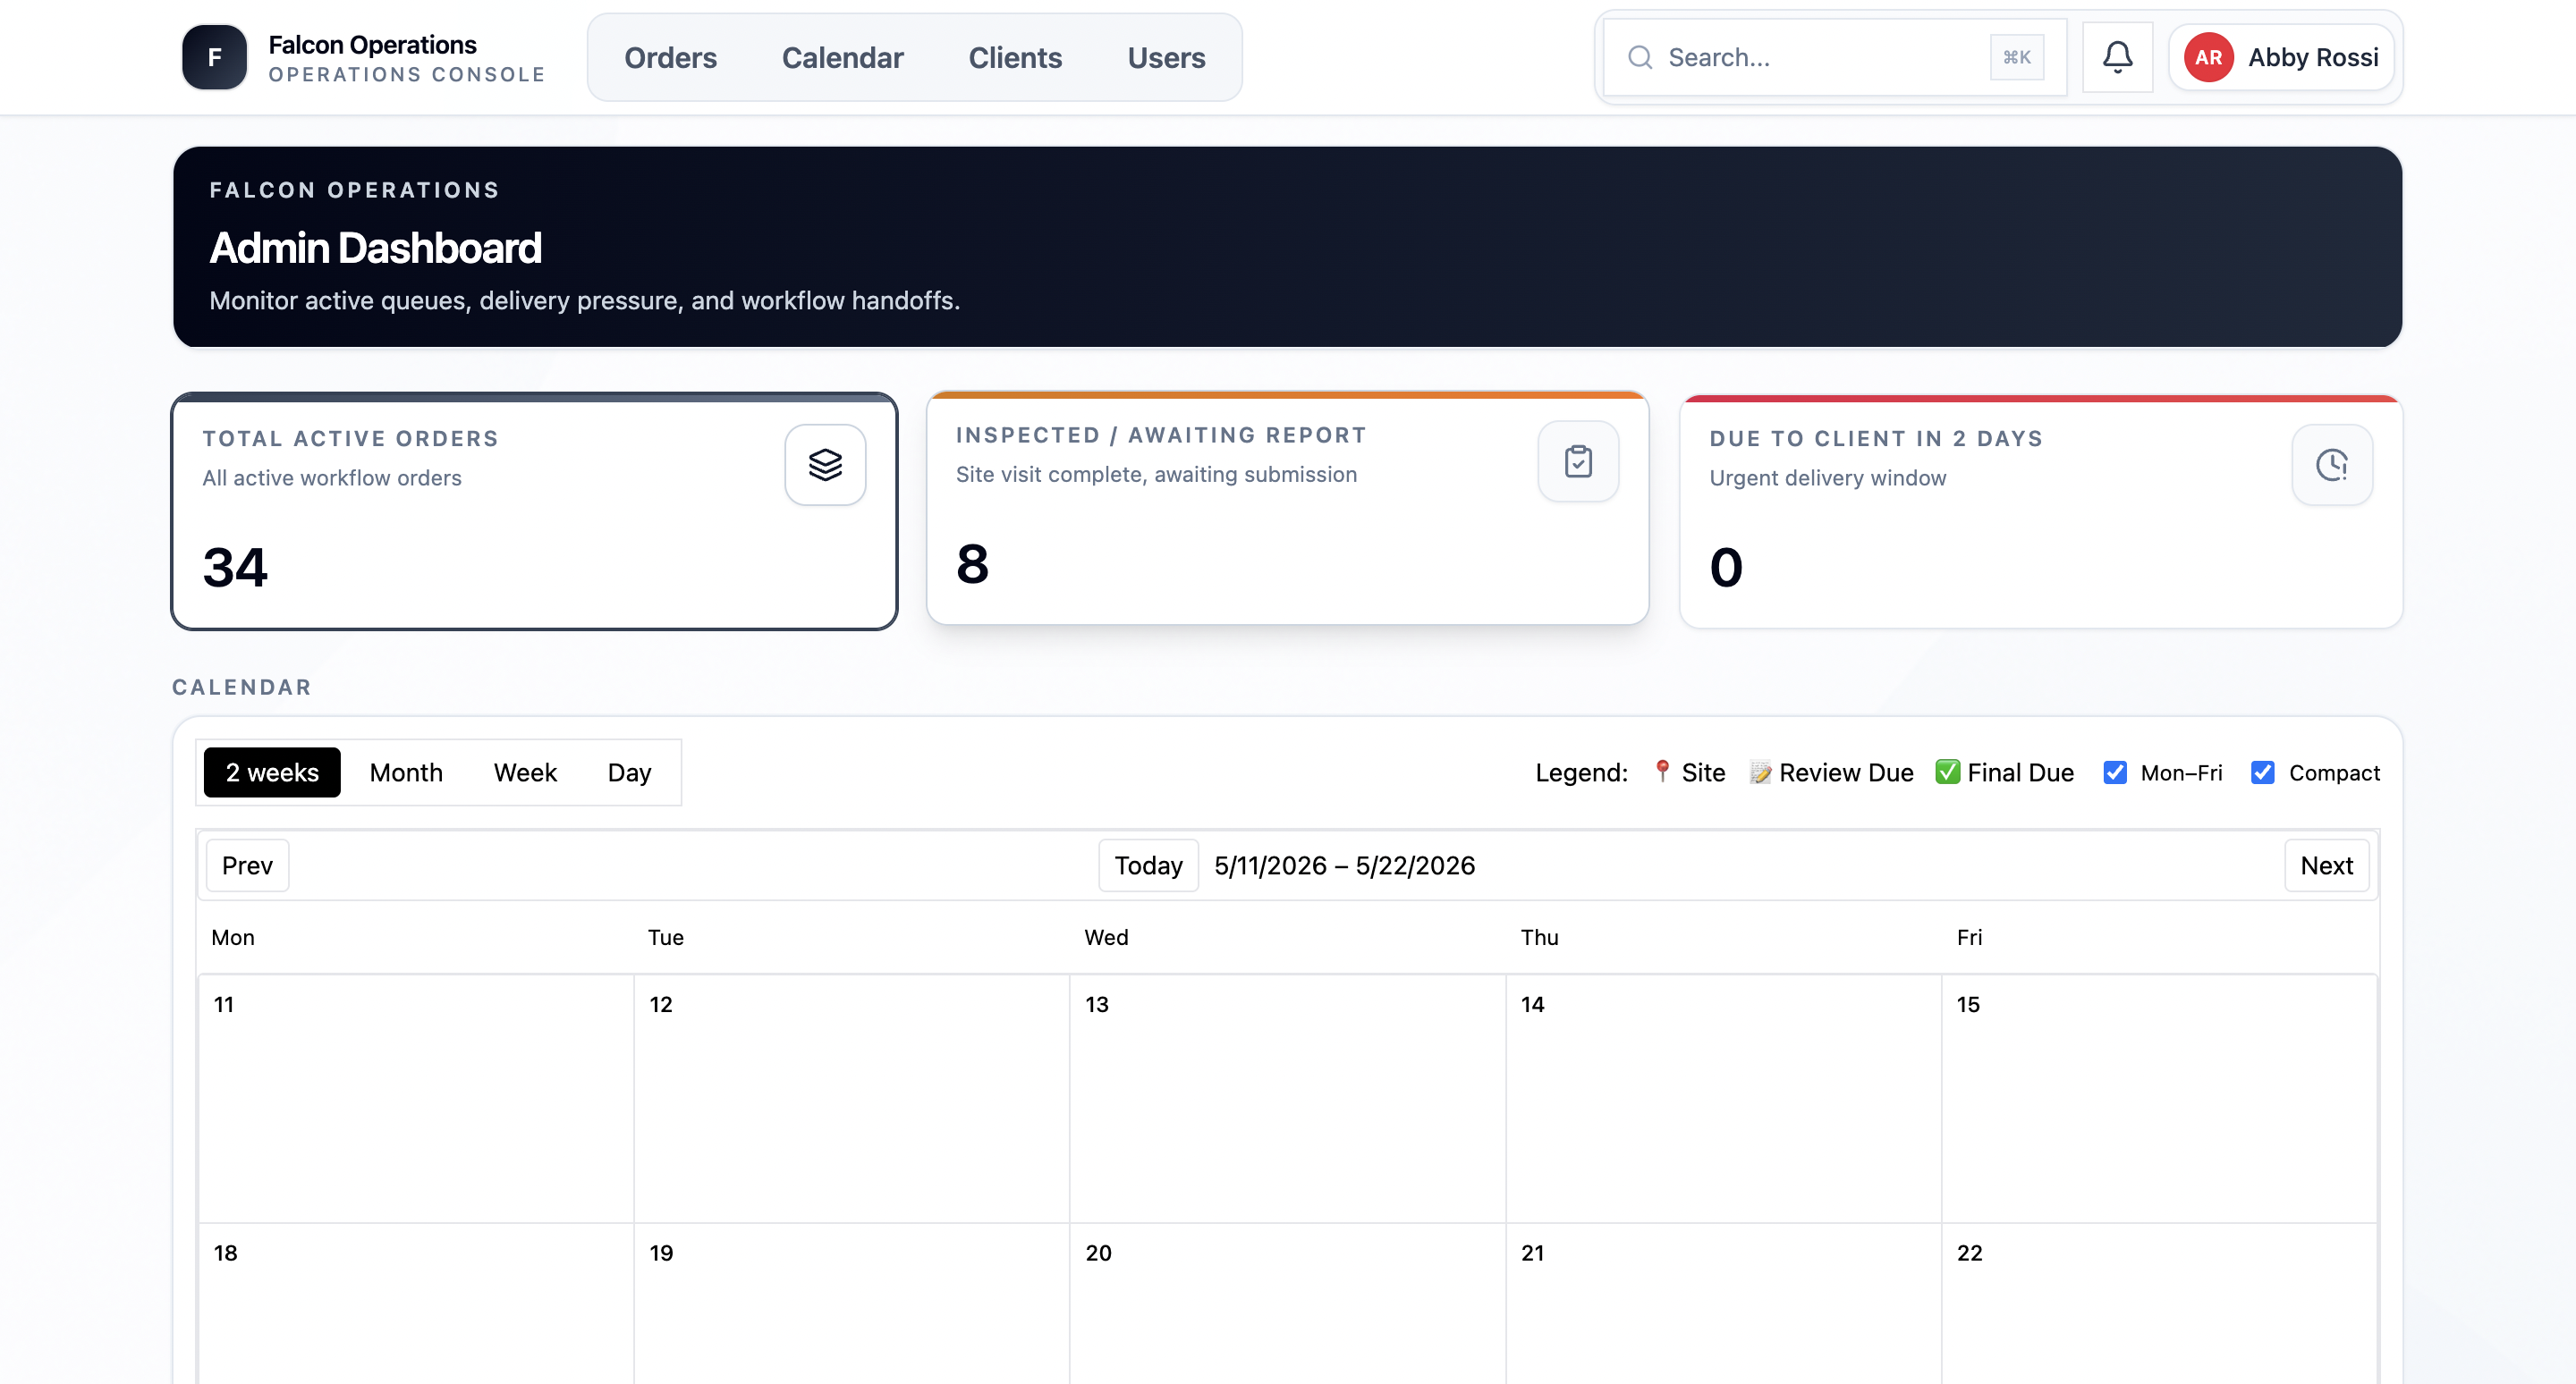
Task: Focus the Search input field
Action: pyautogui.click(x=1834, y=57)
